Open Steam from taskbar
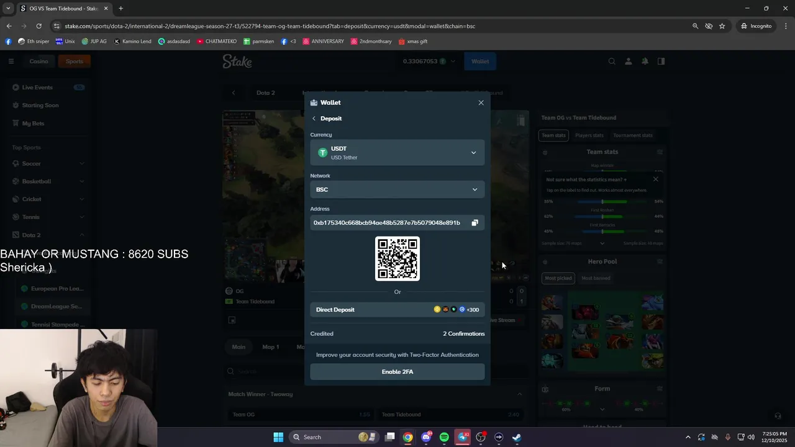This screenshot has width=795, height=447. click(x=516, y=437)
